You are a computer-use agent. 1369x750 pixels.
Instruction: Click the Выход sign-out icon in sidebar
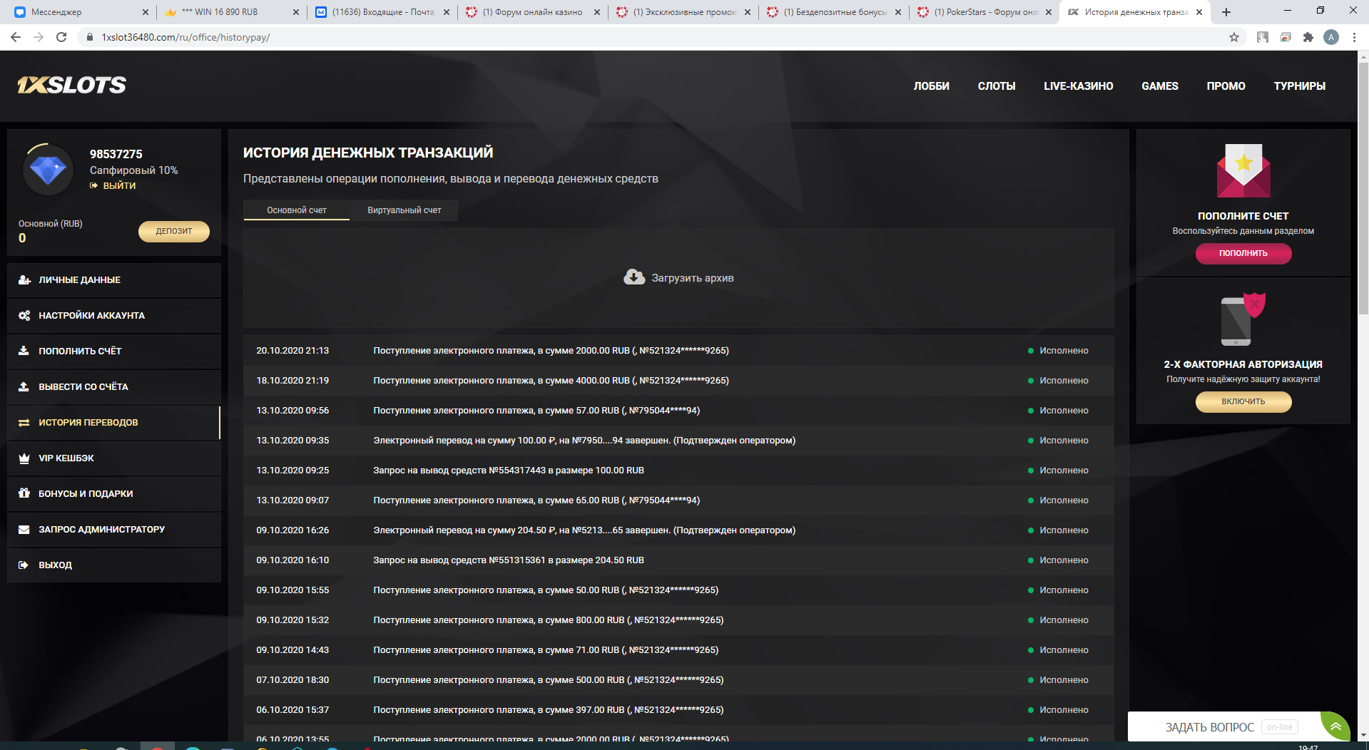(x=24, y=565)
